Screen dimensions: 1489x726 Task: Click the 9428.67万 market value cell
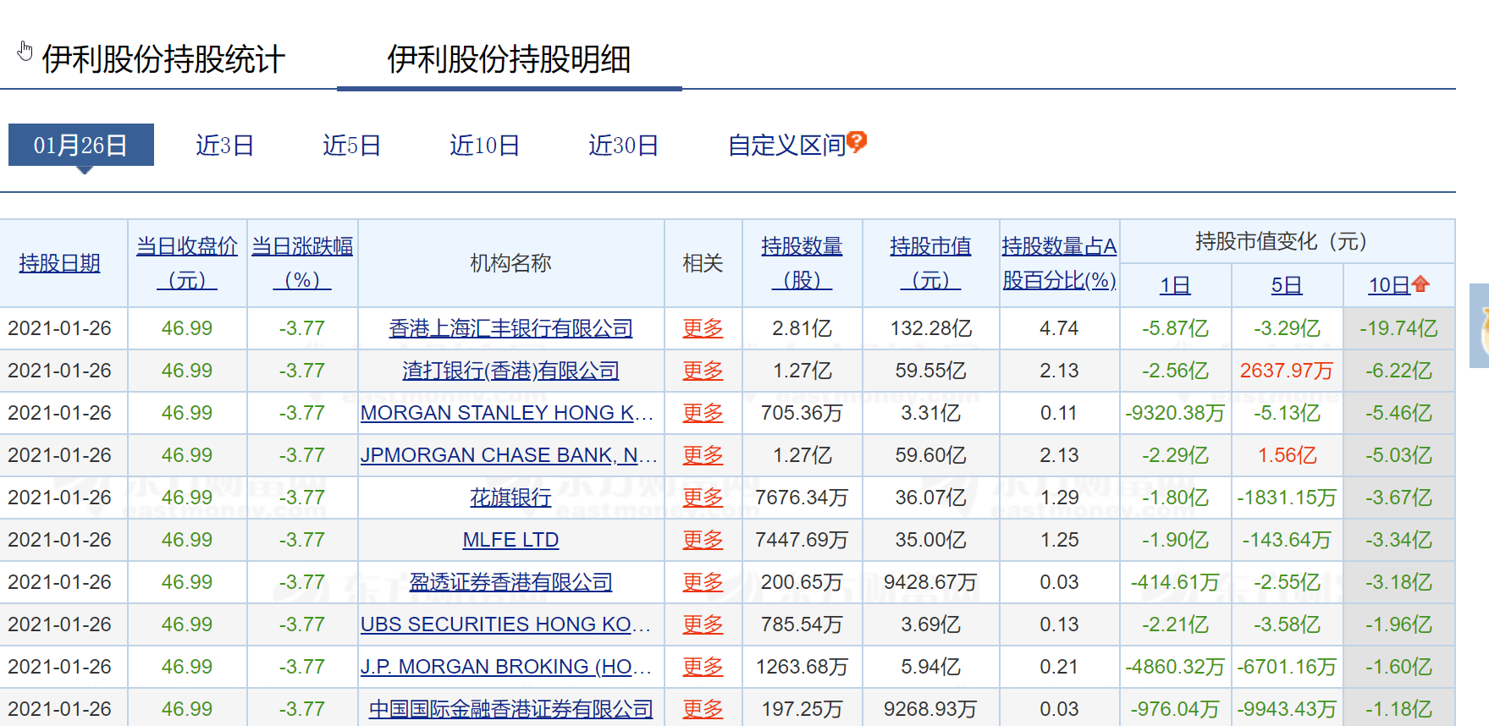click(x=931, y=582)
